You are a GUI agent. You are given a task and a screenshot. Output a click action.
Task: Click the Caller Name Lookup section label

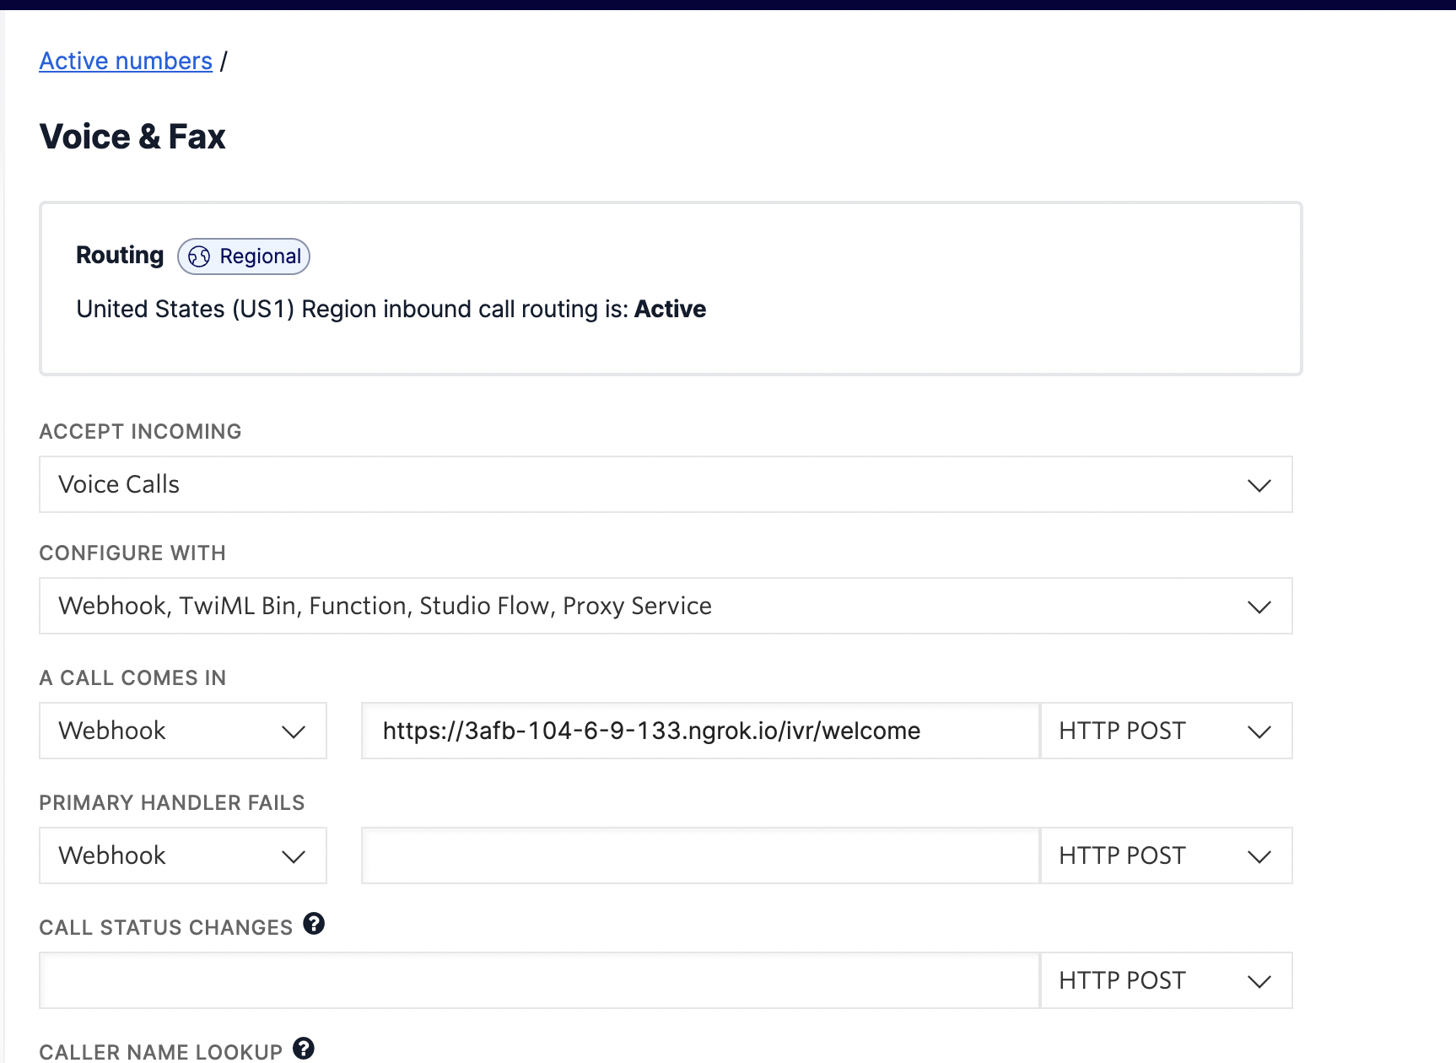pyautogui.click(x=160, y=1051)
